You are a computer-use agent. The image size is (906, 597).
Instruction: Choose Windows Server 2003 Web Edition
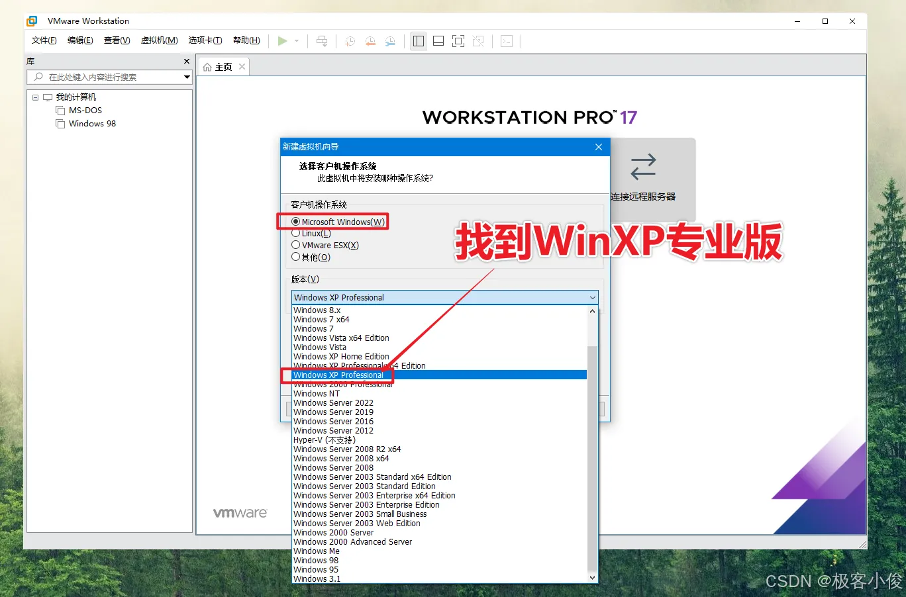[440, 523]
